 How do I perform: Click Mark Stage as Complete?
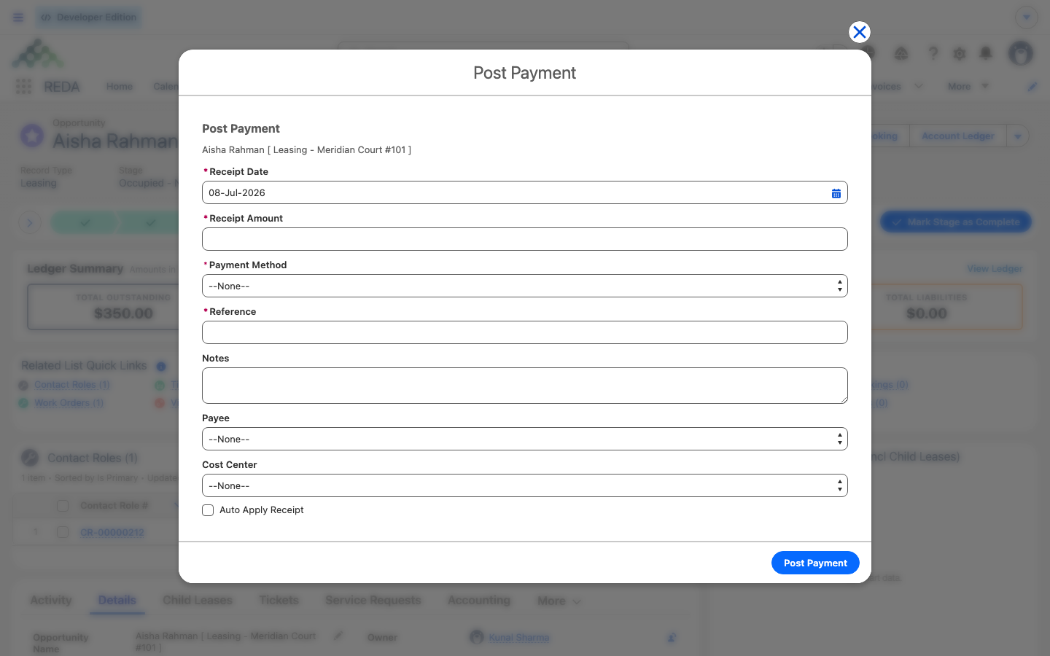(956, 222)
